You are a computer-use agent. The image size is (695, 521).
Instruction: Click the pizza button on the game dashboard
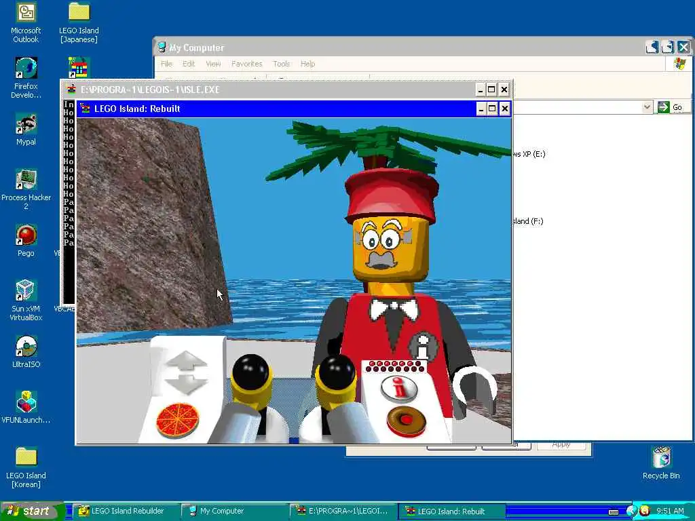[x=177, y=421]
